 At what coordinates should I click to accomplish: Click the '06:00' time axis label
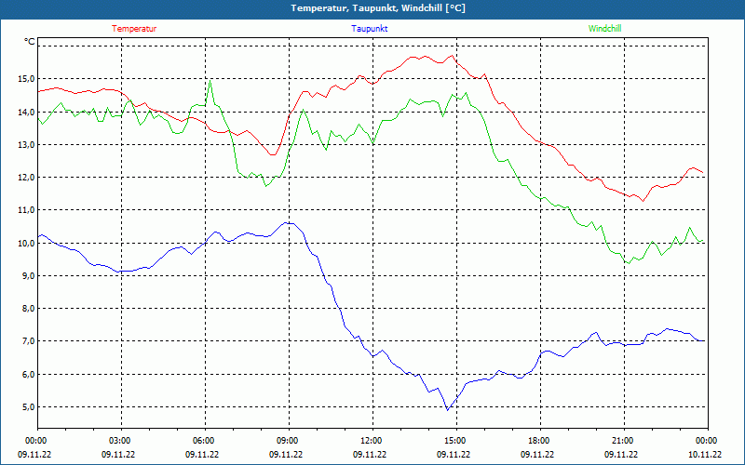(202, 441)
